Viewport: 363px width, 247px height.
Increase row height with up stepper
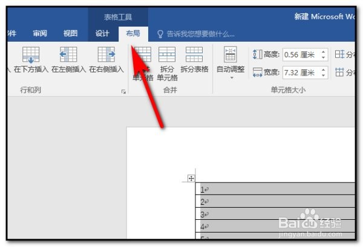pos(324,52)
